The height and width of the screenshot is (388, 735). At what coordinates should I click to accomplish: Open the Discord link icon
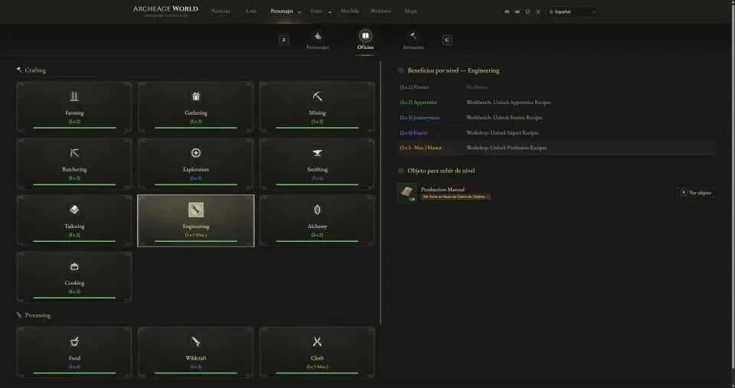(x=507, y=11)
